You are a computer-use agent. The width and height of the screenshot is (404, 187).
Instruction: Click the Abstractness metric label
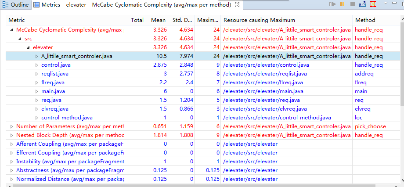[x=70, y=170]
